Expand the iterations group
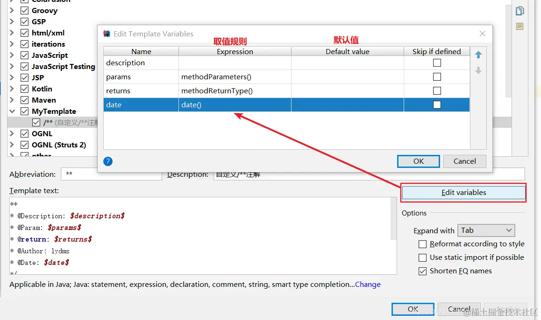 point(12,44)
